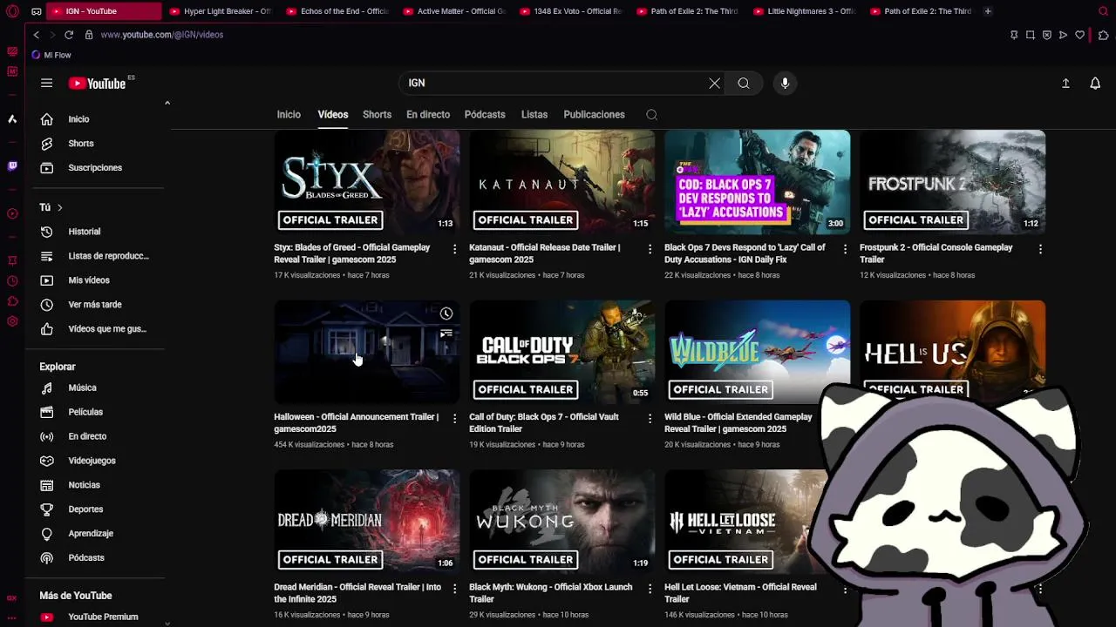
Task: Open Suscripciones in YouTube sidebar
Action: 94,167
